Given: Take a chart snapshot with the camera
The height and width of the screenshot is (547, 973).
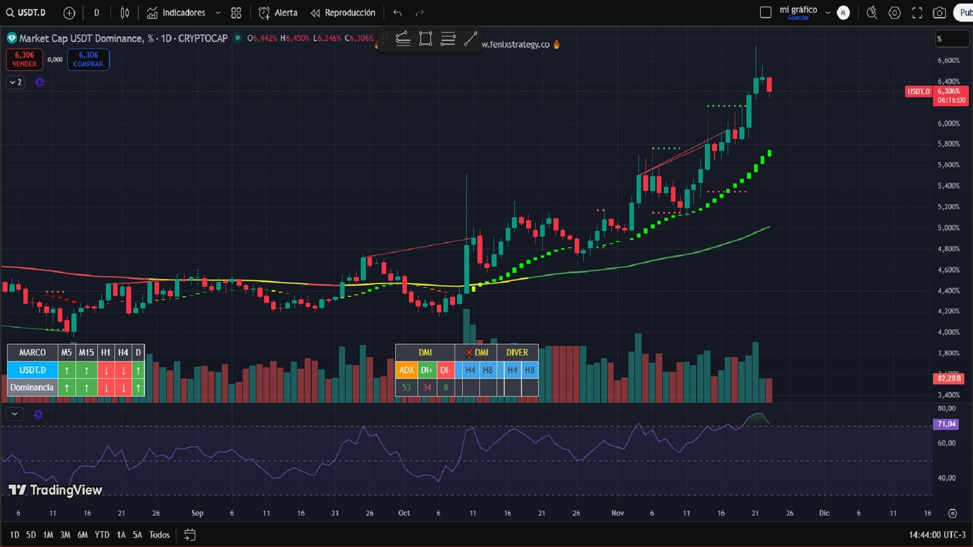Looking at the screenshot, I should coord(939,13).
